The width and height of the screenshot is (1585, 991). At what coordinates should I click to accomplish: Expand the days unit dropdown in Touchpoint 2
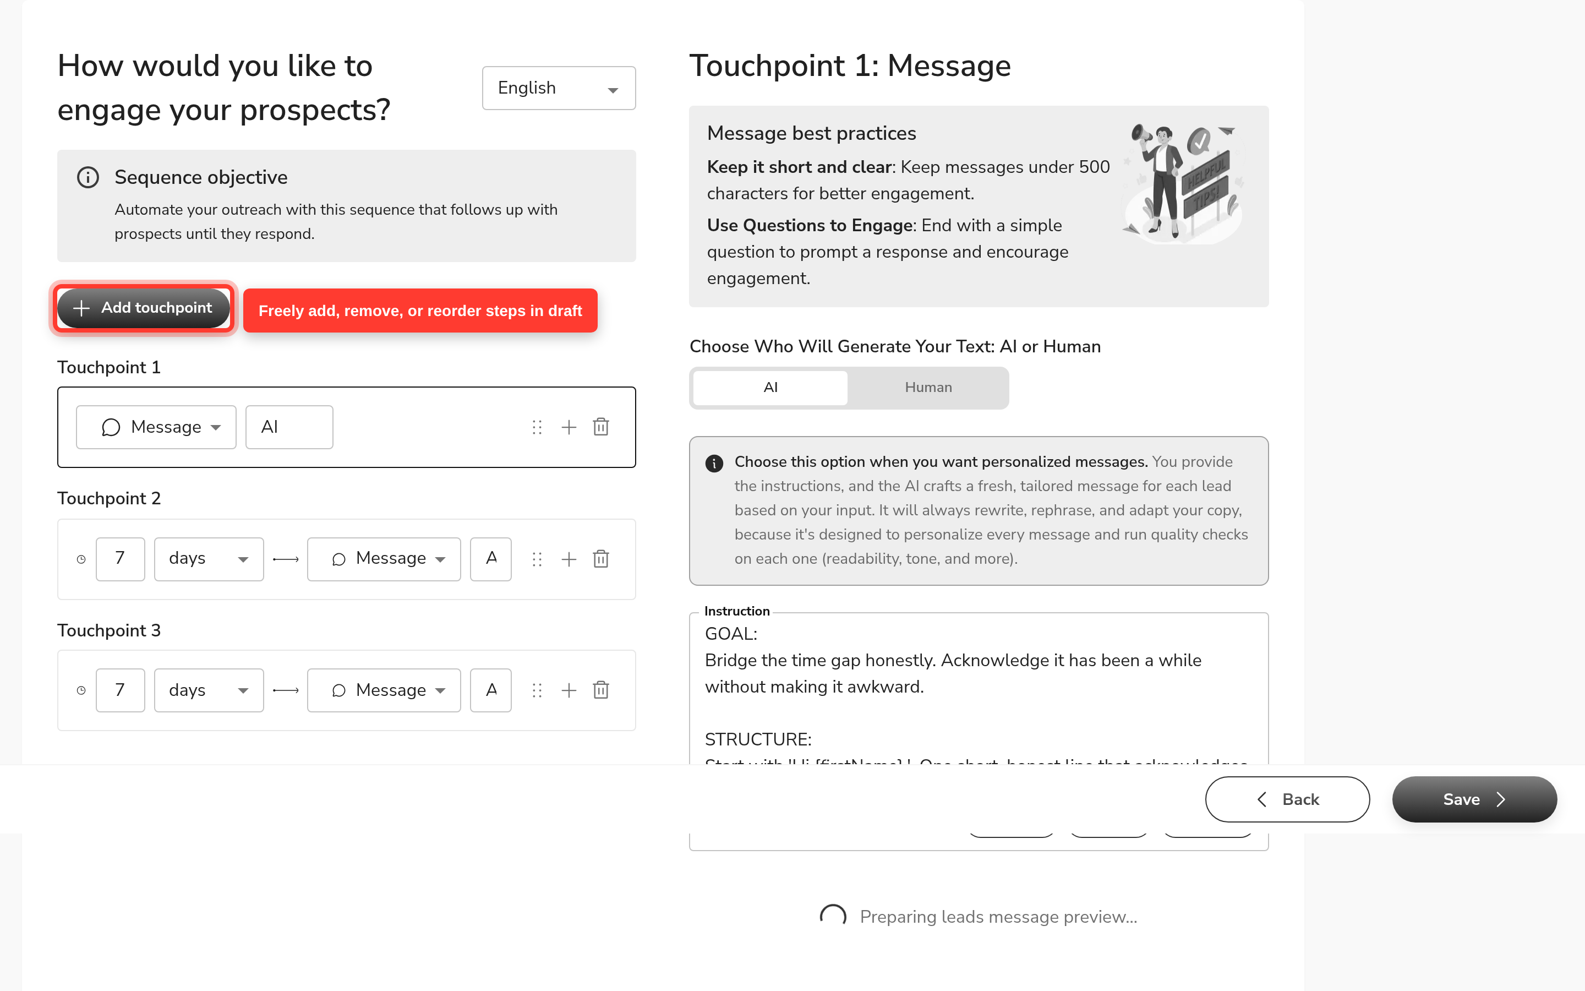(209, 559)
